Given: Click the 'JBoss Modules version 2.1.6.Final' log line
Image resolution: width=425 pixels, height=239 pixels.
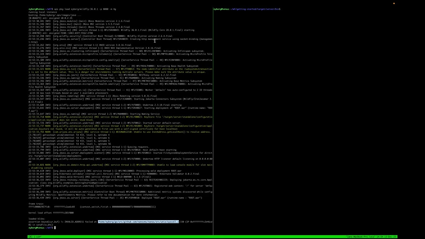Looking at the screenshot, I should (x=79, y=21).
